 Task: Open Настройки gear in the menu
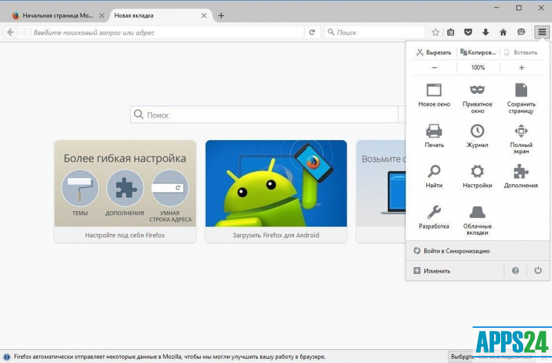(477, 175)
